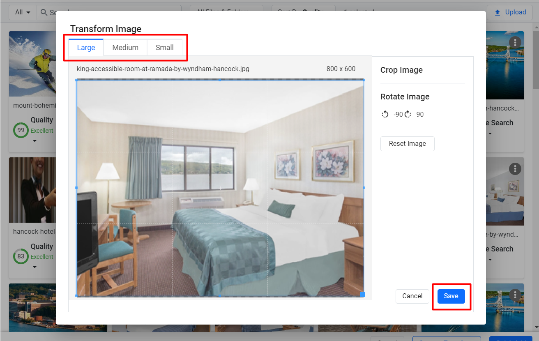This screenshot has width=539, height=341.
Task: Switch to the Large size tab
Action: tap(86, 48)
